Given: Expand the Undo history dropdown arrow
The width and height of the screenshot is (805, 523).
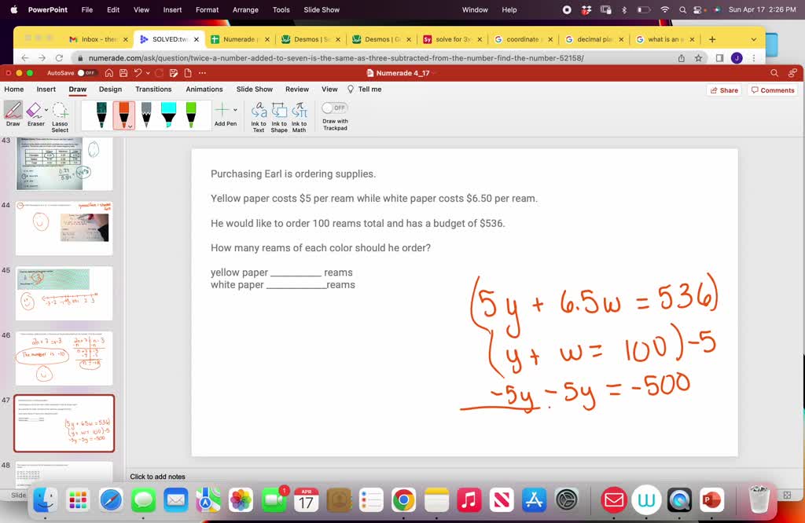Looking at the screenshot, I should coord(149,73).
